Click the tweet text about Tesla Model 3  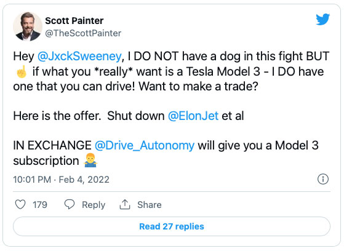pyautogui.click(x=171, y=71)
